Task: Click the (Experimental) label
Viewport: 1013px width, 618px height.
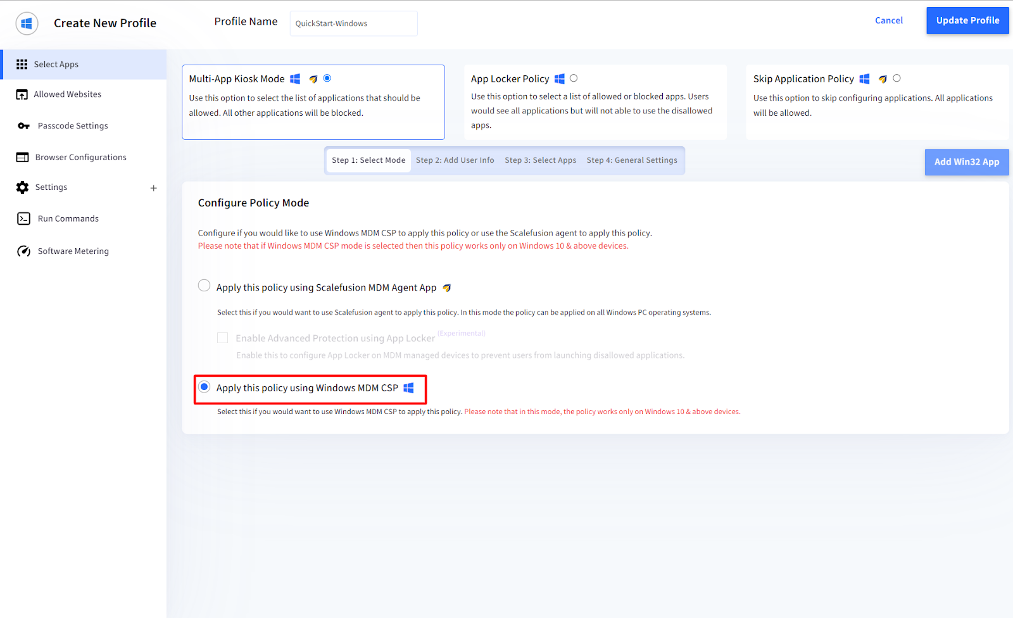Action: (462, 333)
